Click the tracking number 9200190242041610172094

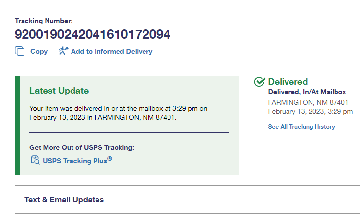(x=93, y=34)
